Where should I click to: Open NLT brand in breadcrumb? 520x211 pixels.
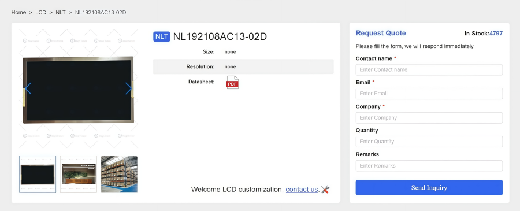pos(60,12)
